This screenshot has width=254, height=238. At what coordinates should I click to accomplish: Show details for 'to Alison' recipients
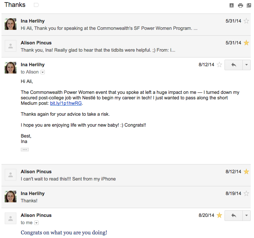pyautogui.click(x=43, y=72)
